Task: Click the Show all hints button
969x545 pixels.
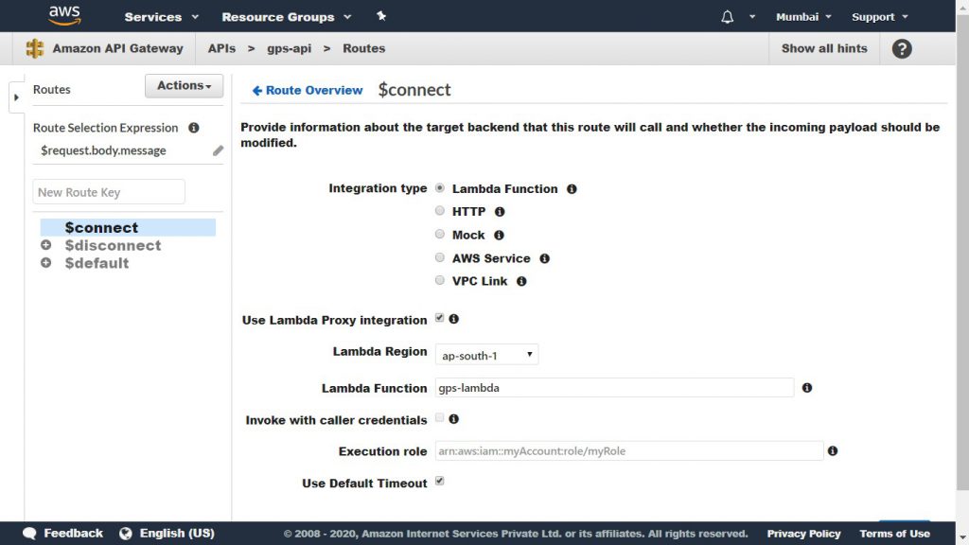Action: click(822, 48)
